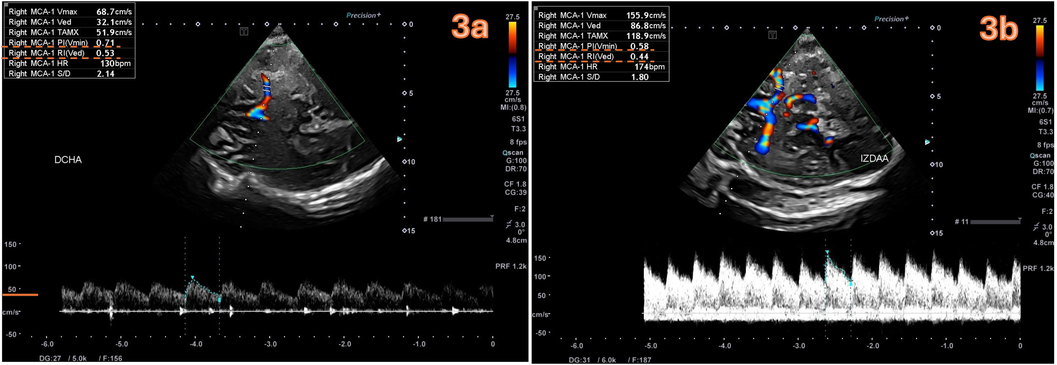Click the angle correction symbol beside 3.0 in panel 3a
This screenshot has width=1057, height=365.
coord(509,224)
